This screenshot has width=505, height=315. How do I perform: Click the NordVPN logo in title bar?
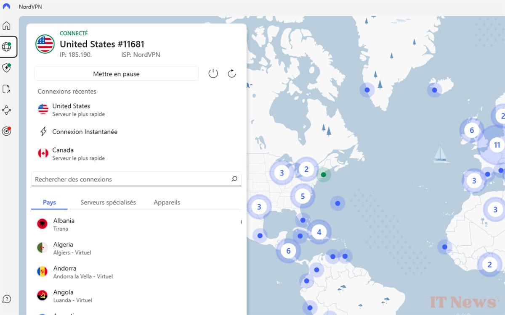6,7
